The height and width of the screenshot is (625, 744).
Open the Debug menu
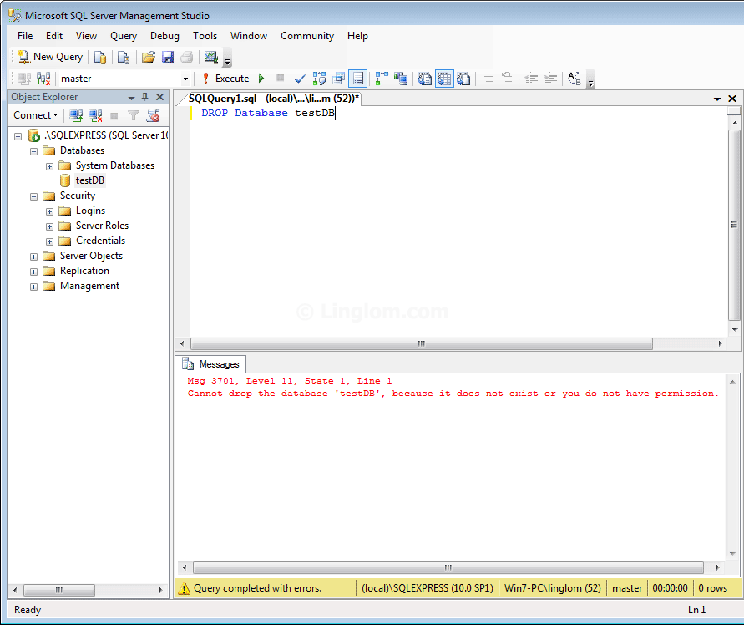pos(164,36)
